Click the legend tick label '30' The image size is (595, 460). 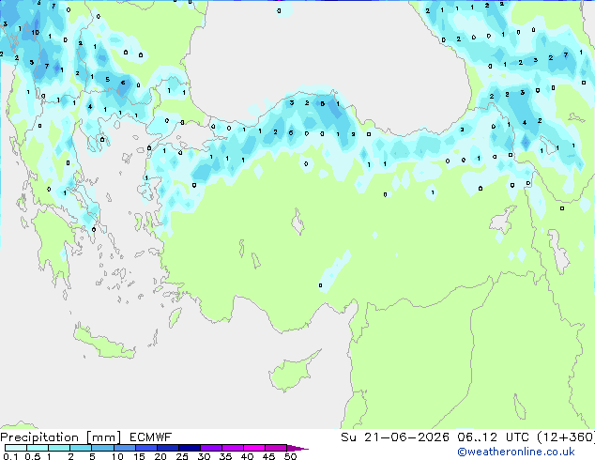[204, 456]
